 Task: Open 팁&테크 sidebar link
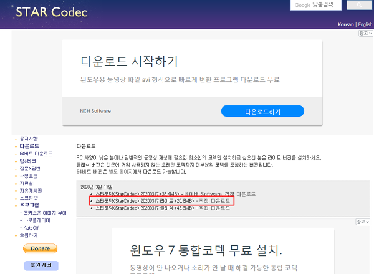pos(27,161)
